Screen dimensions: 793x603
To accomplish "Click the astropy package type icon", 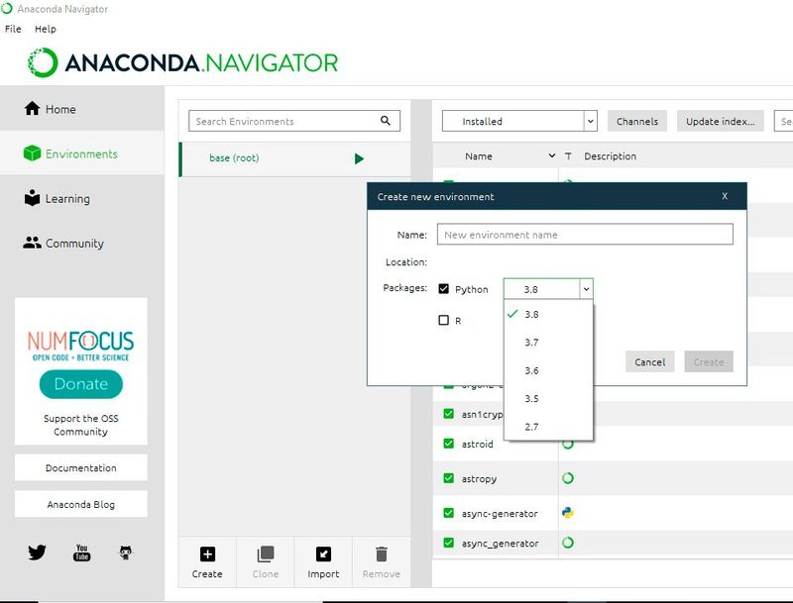I will click(x=568, y=478).
